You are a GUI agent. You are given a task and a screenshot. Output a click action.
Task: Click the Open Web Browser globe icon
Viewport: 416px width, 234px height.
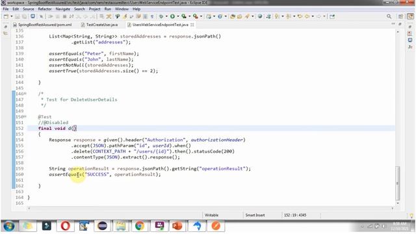click(x=260, y=16)
